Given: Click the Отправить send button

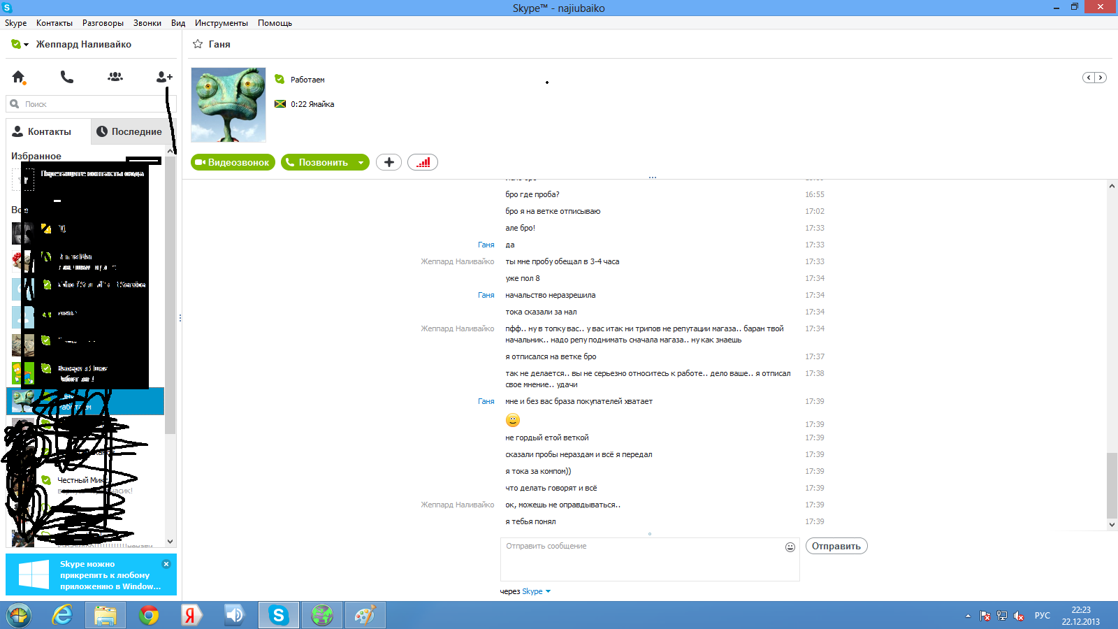Looking at the screenshot, I should (836, 546).
